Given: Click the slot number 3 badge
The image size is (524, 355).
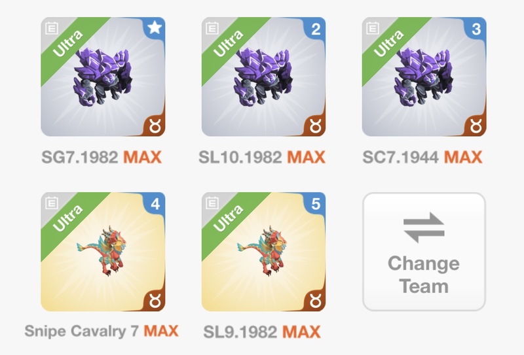Looking at the screenshot, I should (x=476, y=29).
